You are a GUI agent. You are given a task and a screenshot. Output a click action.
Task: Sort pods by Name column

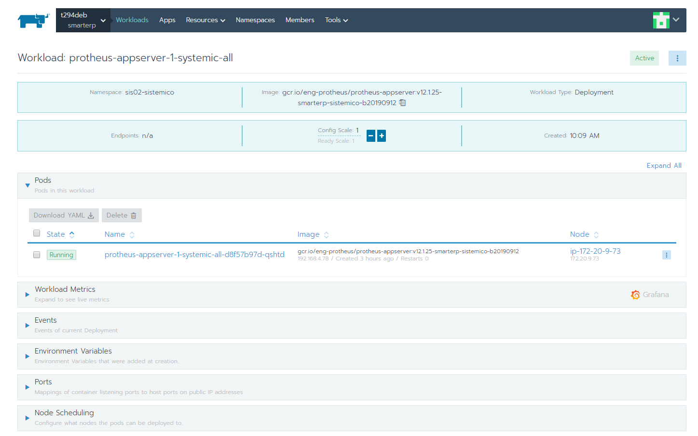tap(119, 234)
